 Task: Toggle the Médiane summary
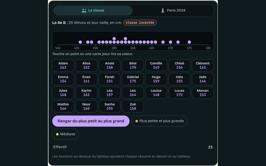pos(65,134)
